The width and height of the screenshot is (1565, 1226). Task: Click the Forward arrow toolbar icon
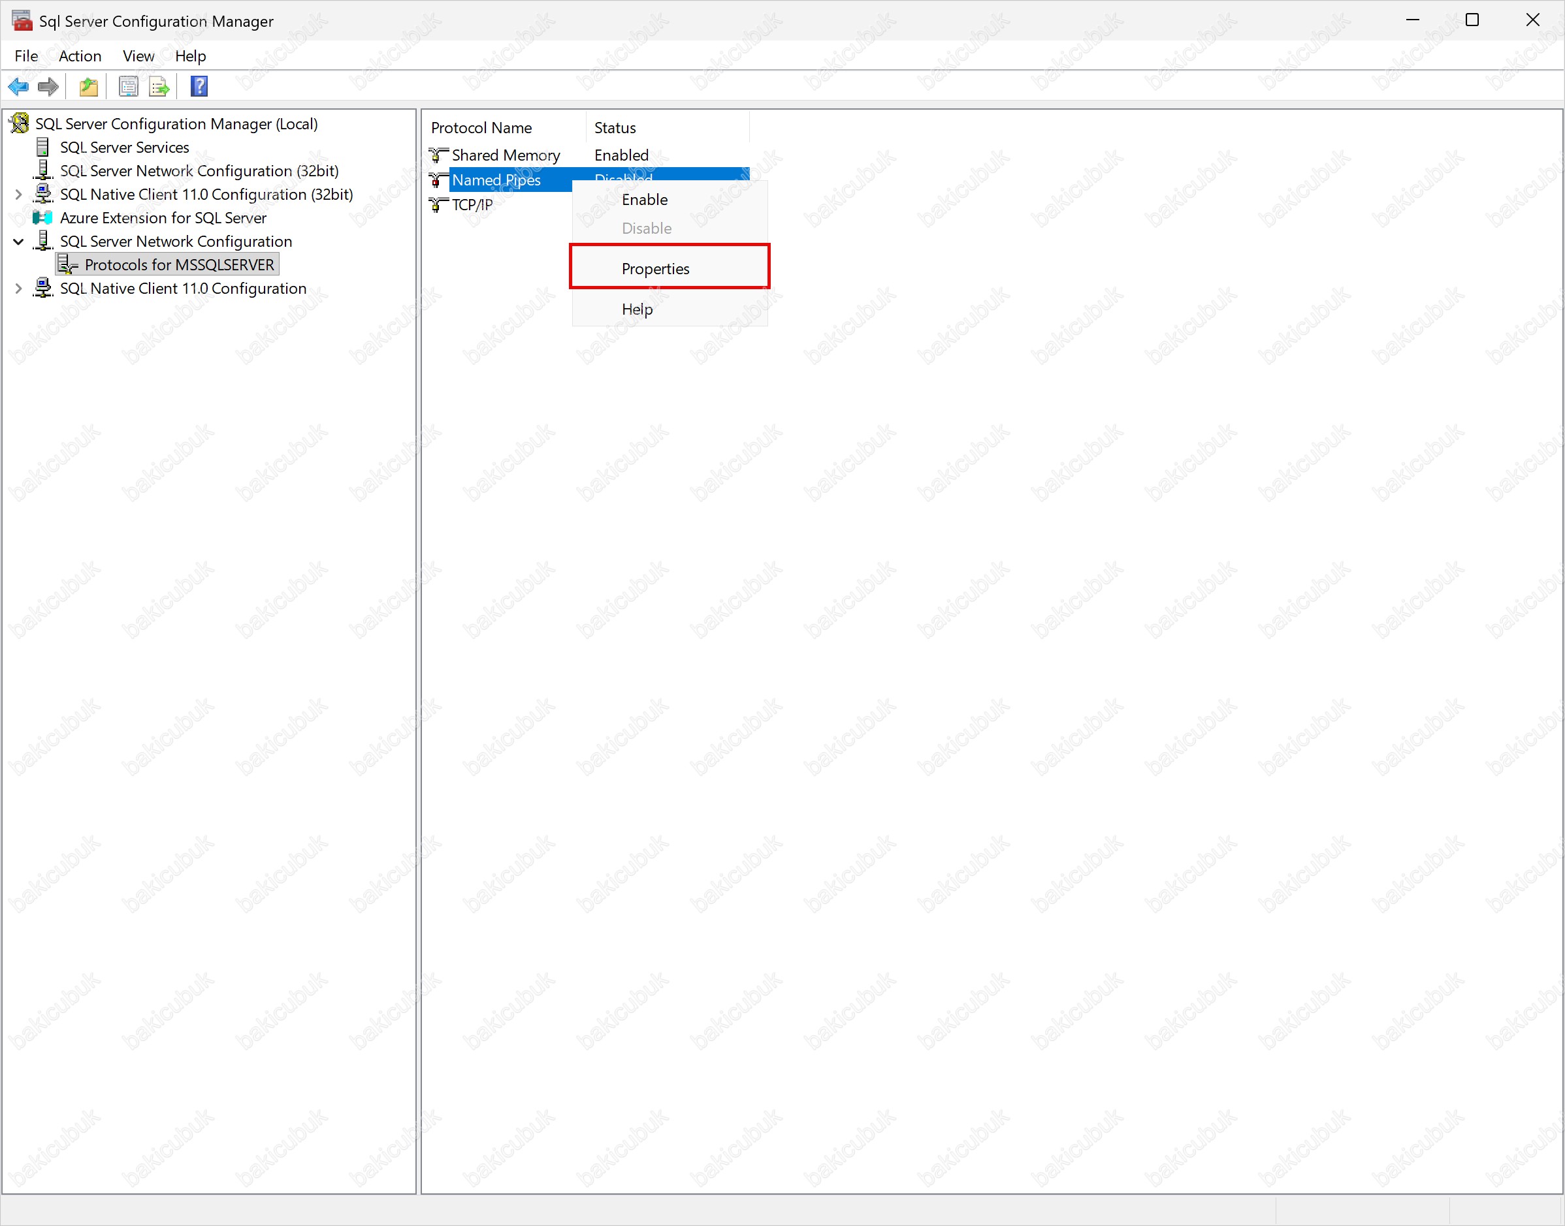pos(48,87)
